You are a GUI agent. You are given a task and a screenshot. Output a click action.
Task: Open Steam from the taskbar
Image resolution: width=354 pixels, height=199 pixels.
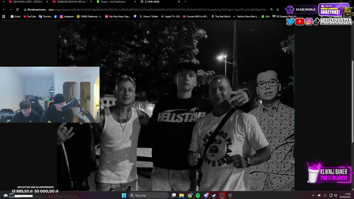click(x=214, y=195)
